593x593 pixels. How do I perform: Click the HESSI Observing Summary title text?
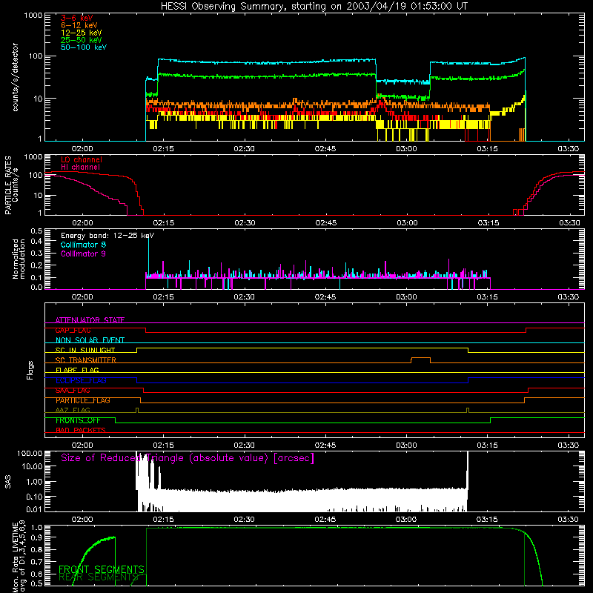coord(314,7)
